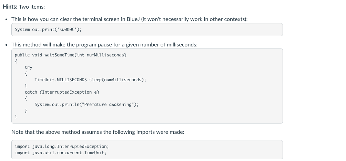Click the 'Two items:' text

tap(32, 7)
